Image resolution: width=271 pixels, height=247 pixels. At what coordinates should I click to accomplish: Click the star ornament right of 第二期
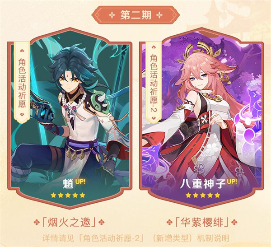click(159, 15)
